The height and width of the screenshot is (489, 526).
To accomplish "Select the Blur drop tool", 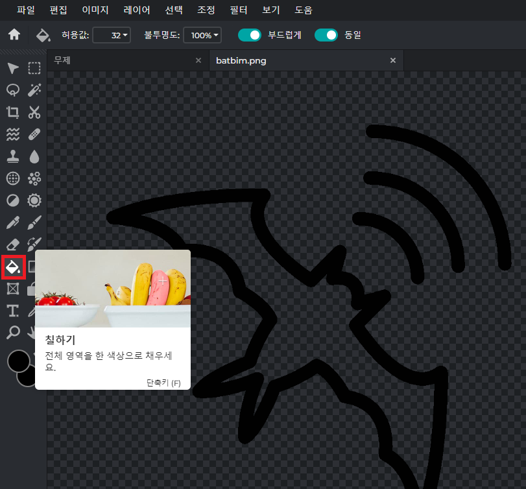I will (34, 157).
